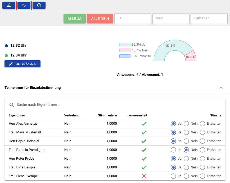Select the edit list toolbar button
230x183 pixels.
[24, 5]
